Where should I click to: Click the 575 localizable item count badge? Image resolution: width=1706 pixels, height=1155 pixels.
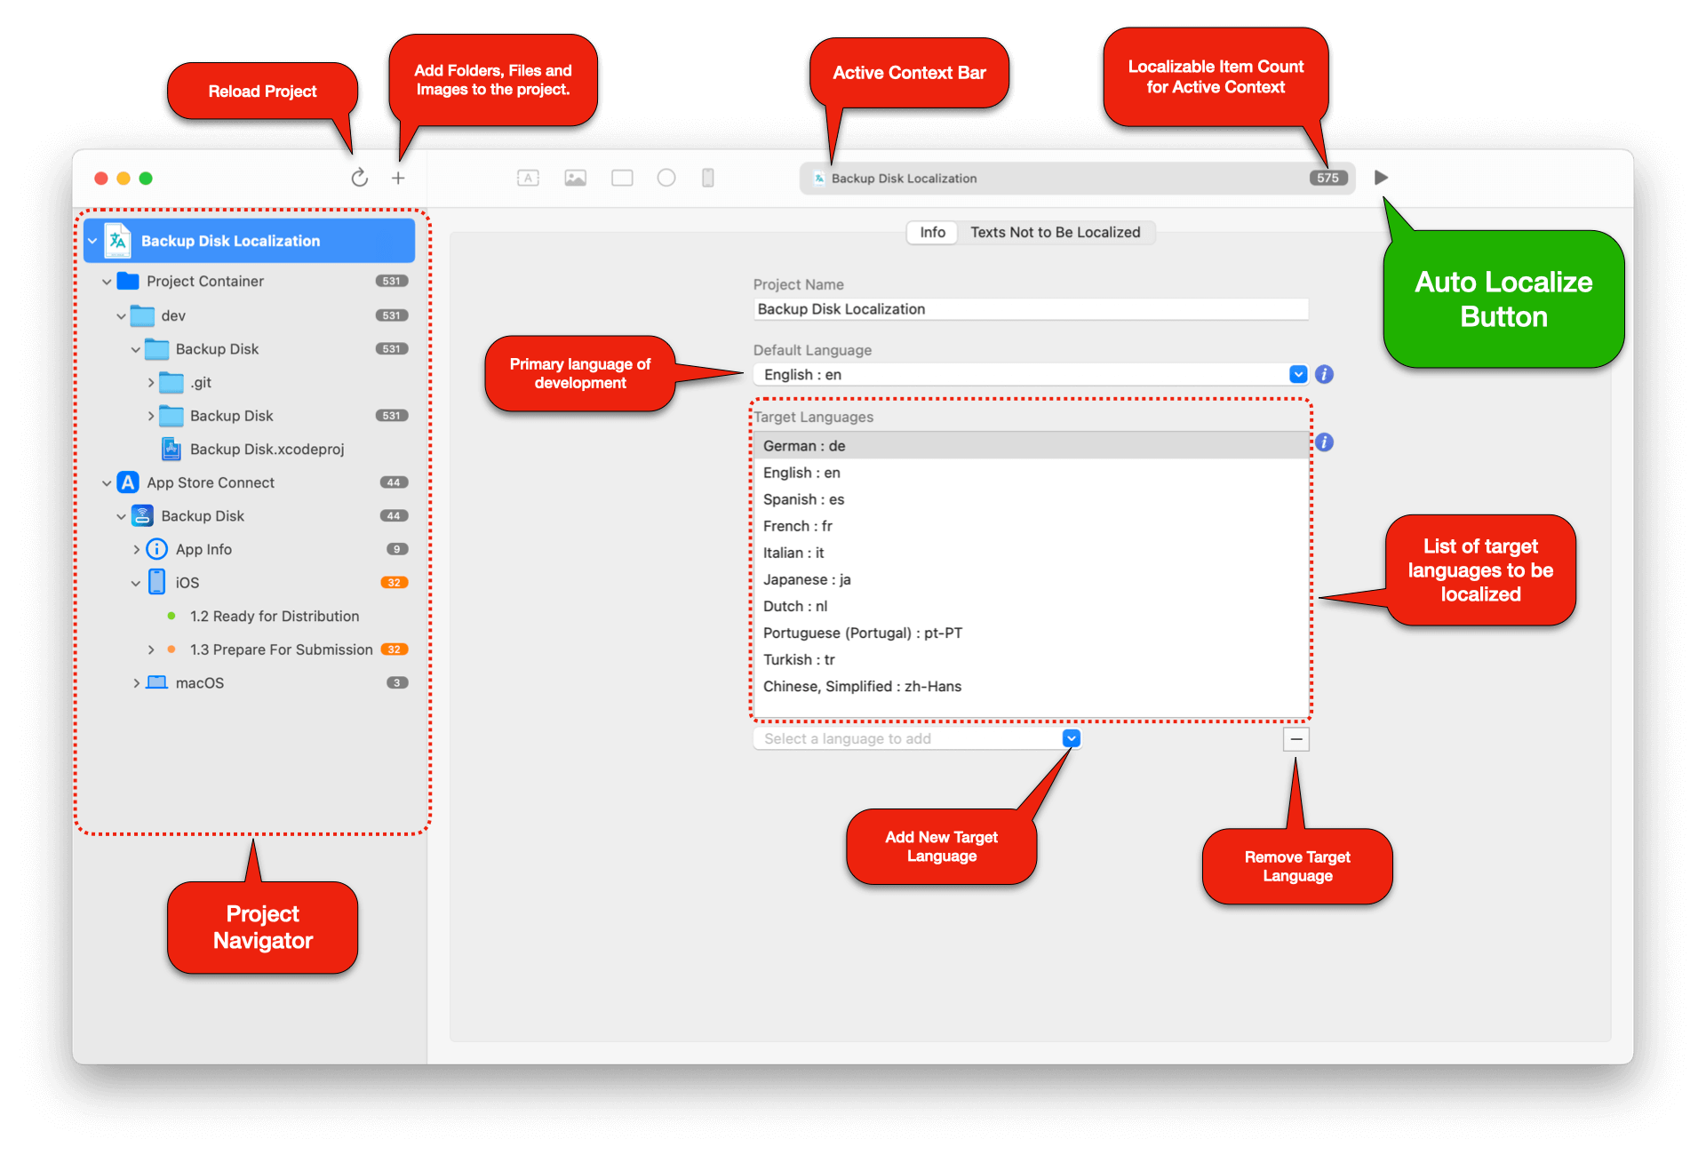1327,178
